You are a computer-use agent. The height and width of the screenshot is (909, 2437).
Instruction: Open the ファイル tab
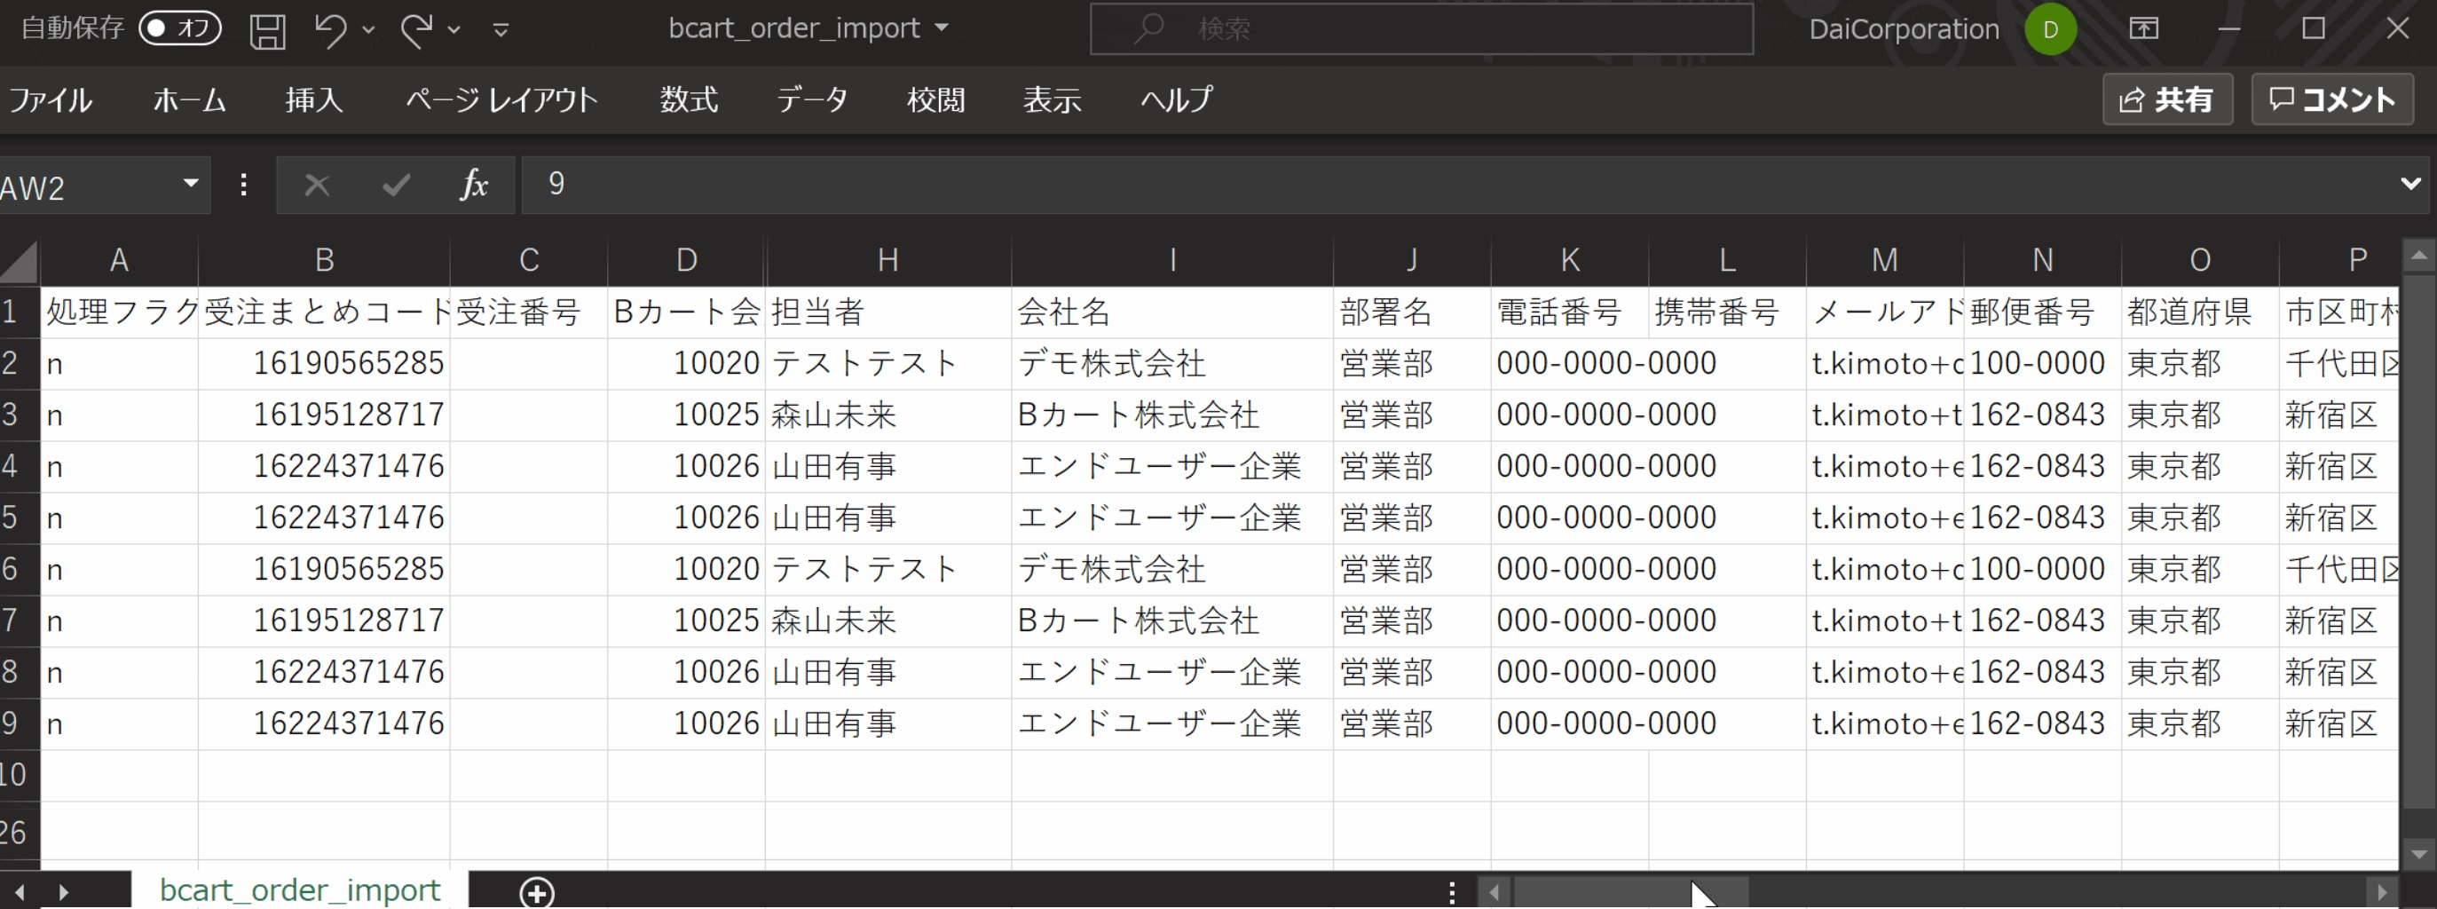pyautogui.click(x=50, y=99)
